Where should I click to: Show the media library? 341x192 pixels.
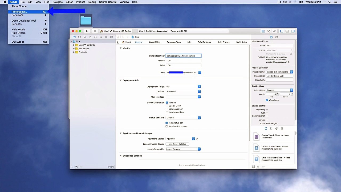click(282, 129)
